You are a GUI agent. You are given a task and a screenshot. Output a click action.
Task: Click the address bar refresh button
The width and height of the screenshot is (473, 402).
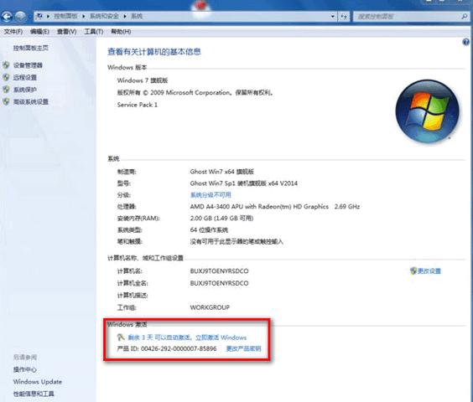[x=344, y=16]
